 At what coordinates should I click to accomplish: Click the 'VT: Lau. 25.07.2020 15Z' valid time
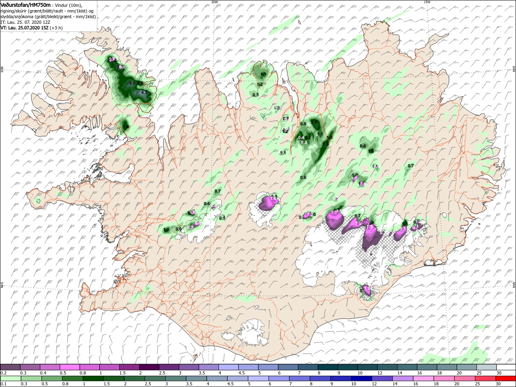tap(24, 28)
